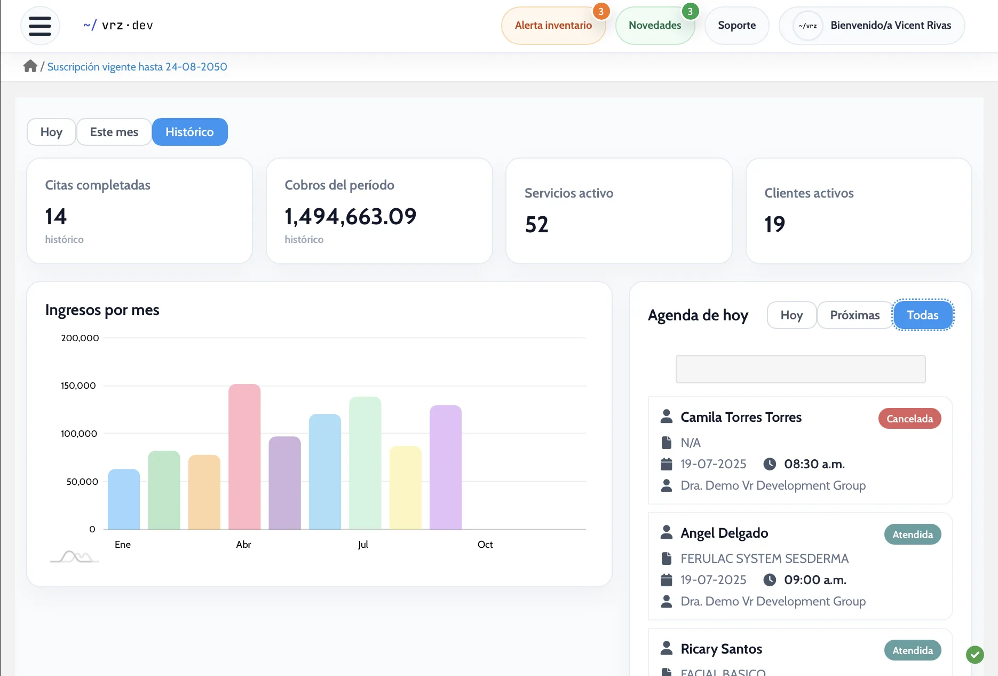Click clock icon beside 08:30 a.m.
The width and height of the screenshot is (998, 676).
(770, 464)
